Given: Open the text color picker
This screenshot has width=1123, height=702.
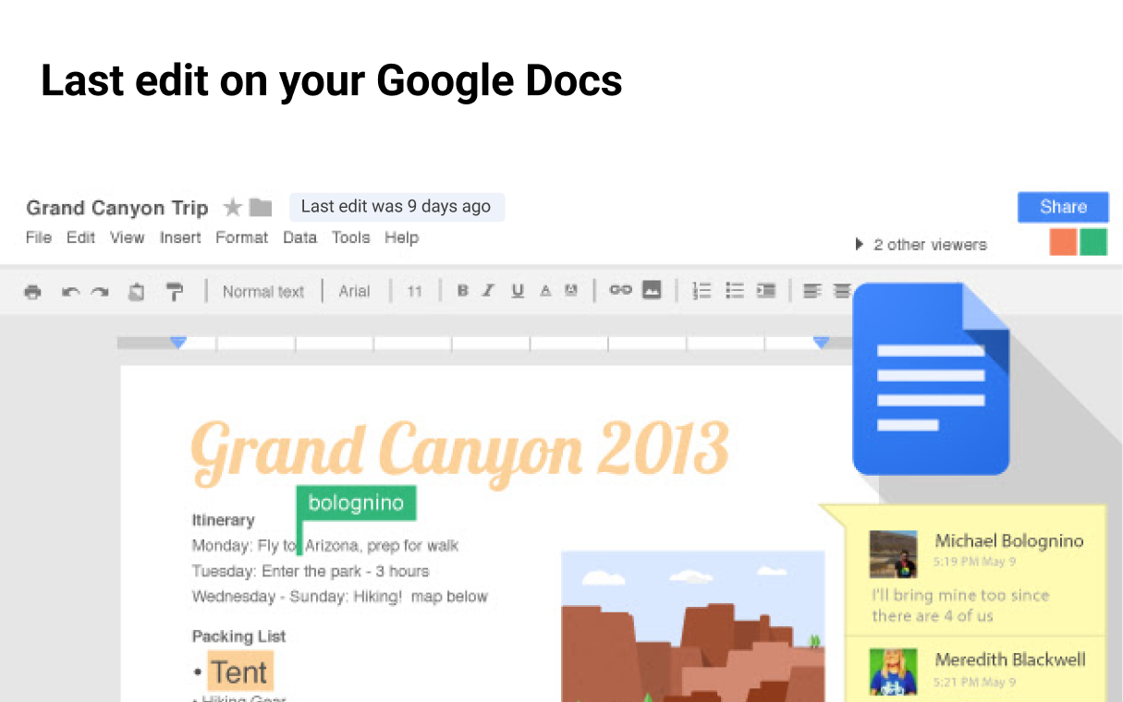Looking at the screenshot, I should point(545,291).
